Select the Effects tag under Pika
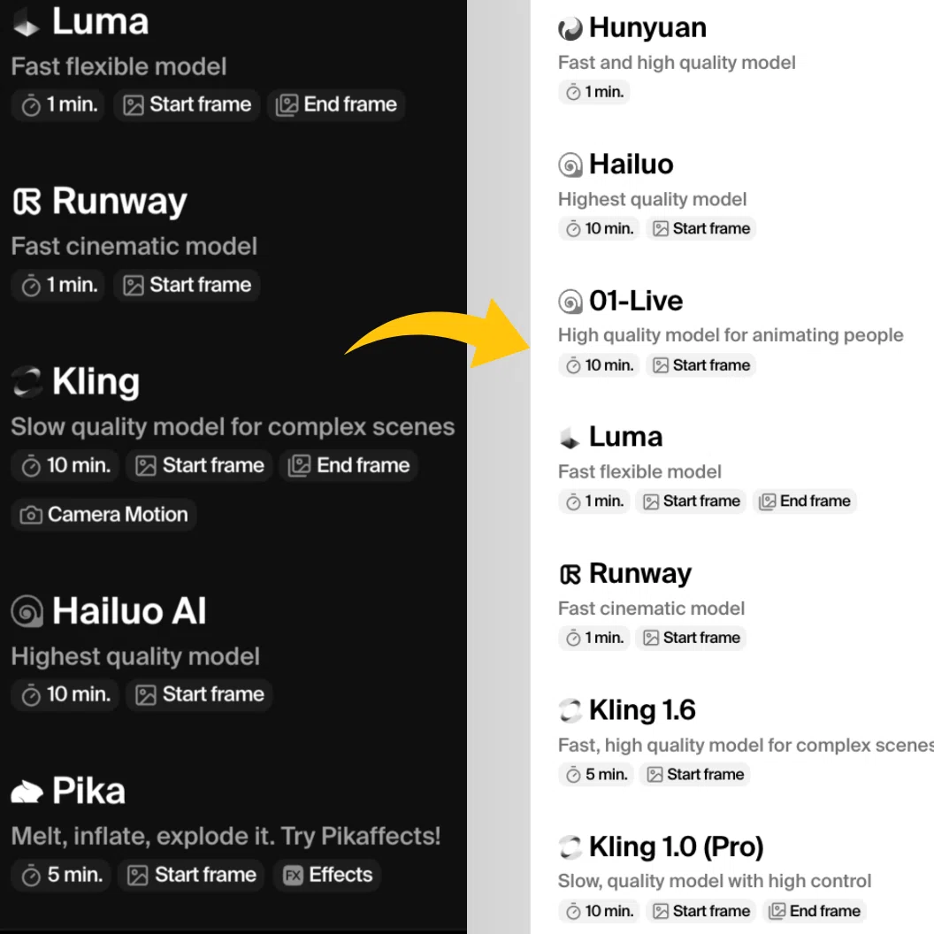The height and width of the screenshot is (934, 934). 327,875
